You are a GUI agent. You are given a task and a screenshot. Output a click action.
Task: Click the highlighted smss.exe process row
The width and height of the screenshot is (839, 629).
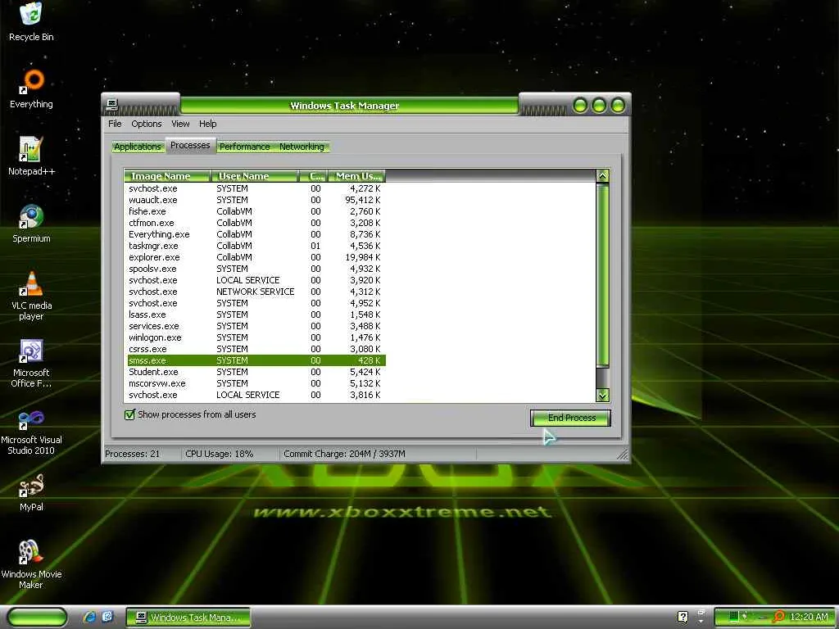pyautogui.click(x=255, y=360)
